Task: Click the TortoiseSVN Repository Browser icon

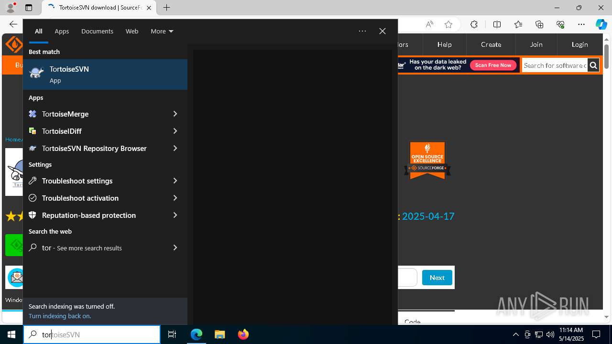Action: pyautogui.click(x=33, y=148)
